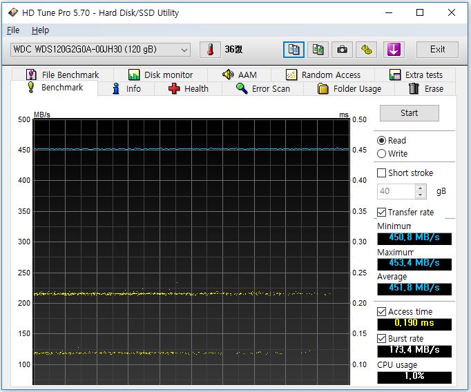Open the Disk monitor tab
Viewport: 471px width, 392px height.
point(160,75)
